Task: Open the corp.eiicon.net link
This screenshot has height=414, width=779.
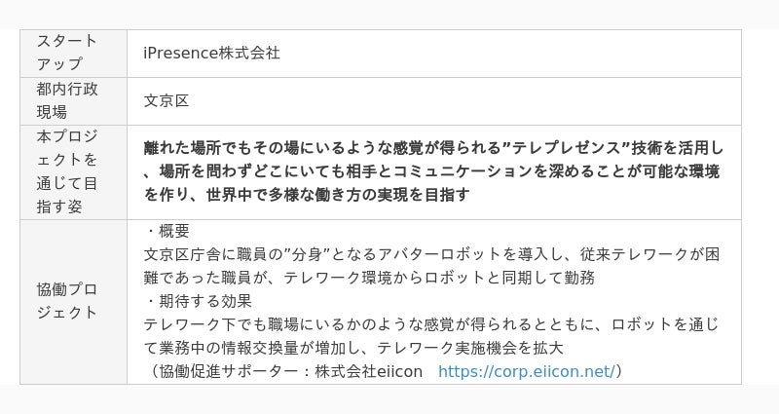Action: (526, 371)
